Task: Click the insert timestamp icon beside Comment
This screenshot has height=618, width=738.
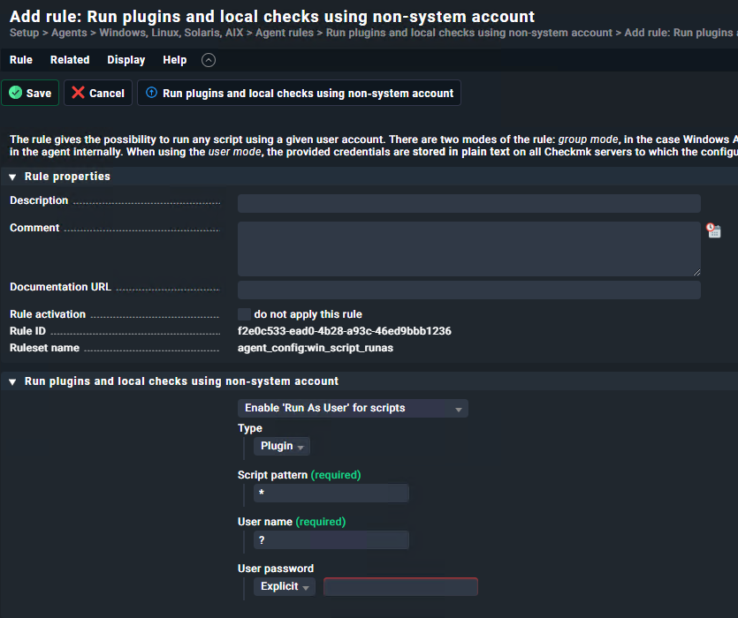Action: click(x=713, y=230)
